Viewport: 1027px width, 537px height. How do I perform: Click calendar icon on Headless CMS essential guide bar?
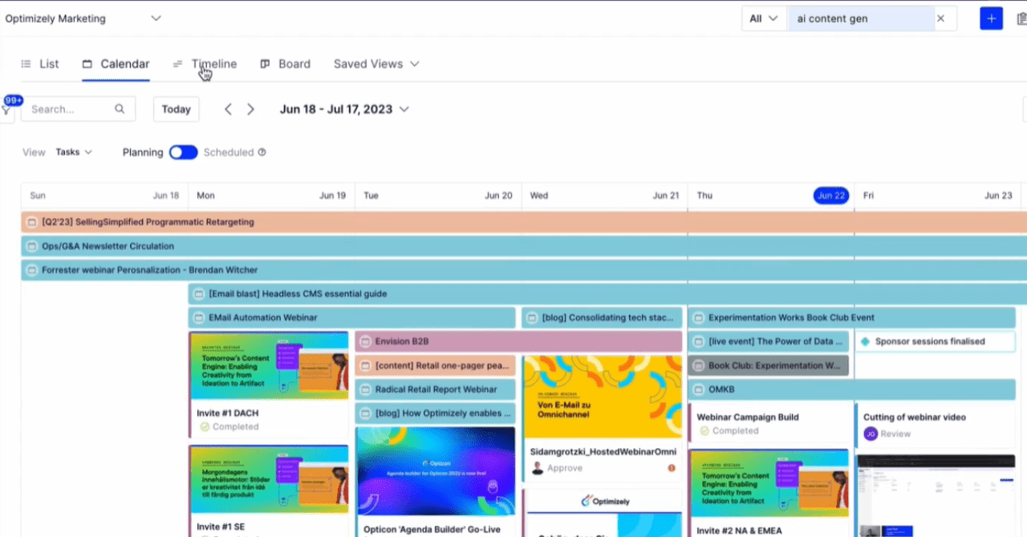coord(199,294)
